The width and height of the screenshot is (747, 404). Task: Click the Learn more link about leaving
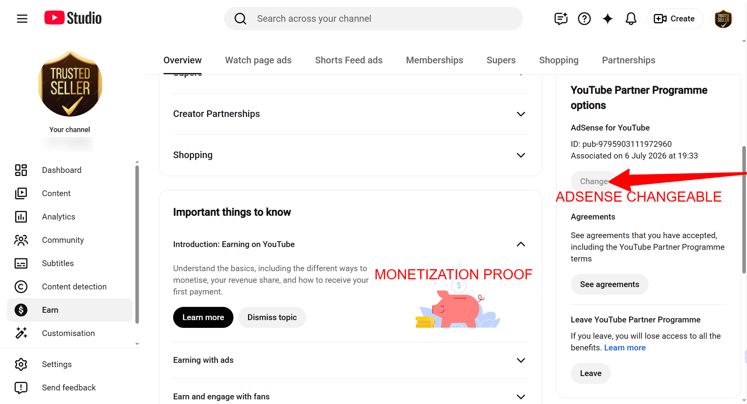coord(625,348)
